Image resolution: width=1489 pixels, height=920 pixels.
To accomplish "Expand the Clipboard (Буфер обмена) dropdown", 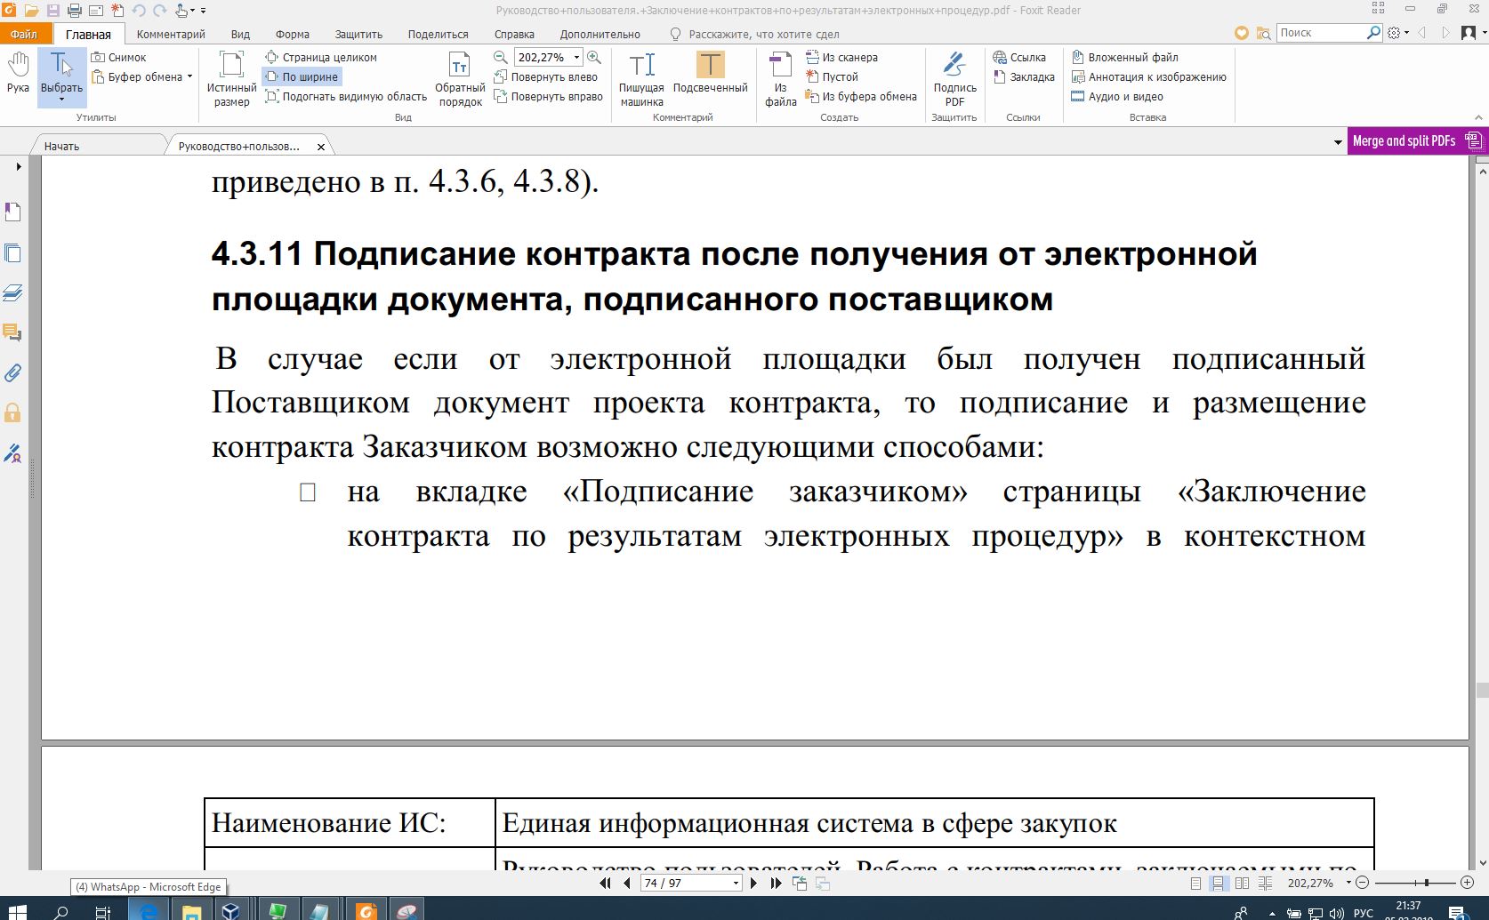I will pos(189,77).
